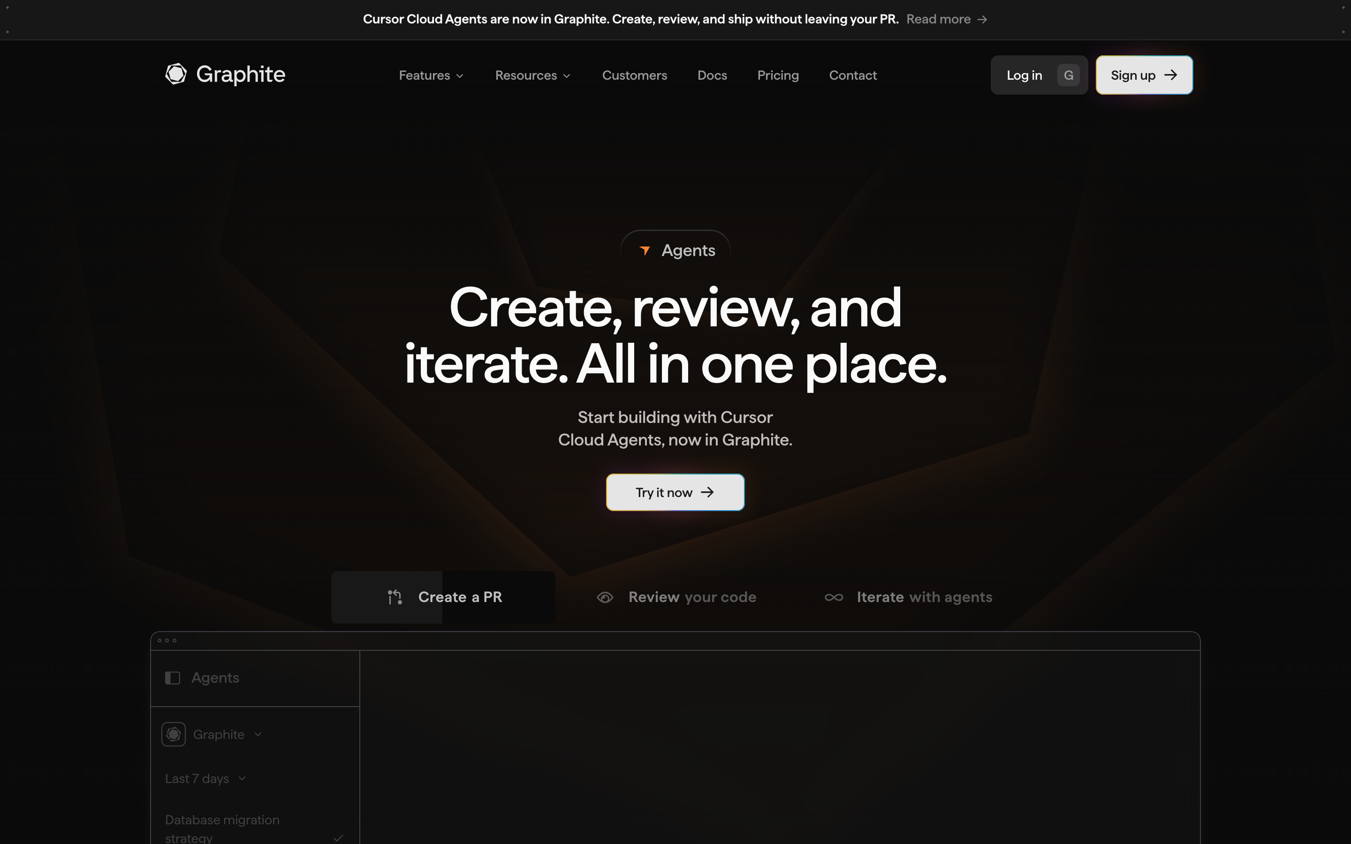Open the Contact page
Image resolution: width=1351 pixels, height=844 pixels.
click(852, 75)
